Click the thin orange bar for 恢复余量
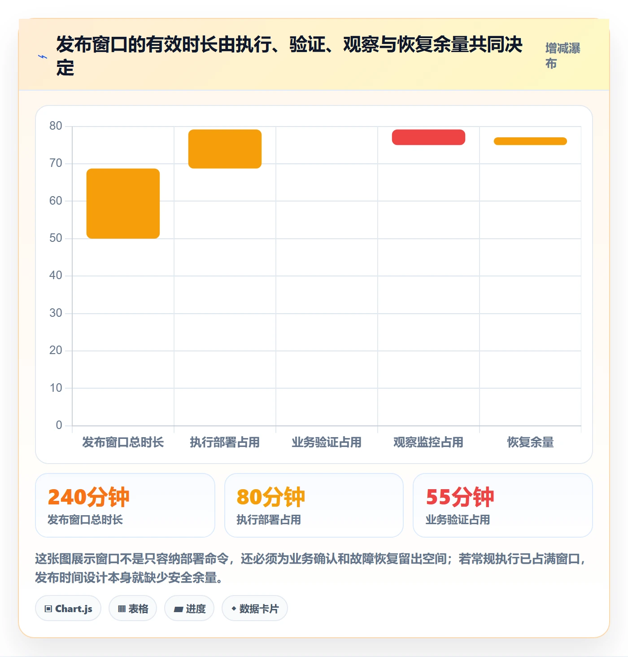This screenshot has height=657, width=628. (530, 141)
